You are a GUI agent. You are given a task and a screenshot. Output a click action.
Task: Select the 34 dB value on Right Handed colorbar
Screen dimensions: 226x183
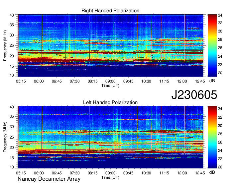(220, 15)
